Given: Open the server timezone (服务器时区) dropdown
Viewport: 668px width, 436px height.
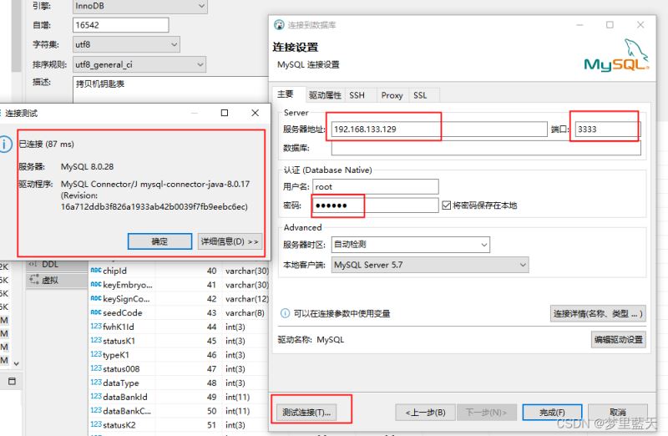Looking at the screenshot, I should tap(411, 245).
